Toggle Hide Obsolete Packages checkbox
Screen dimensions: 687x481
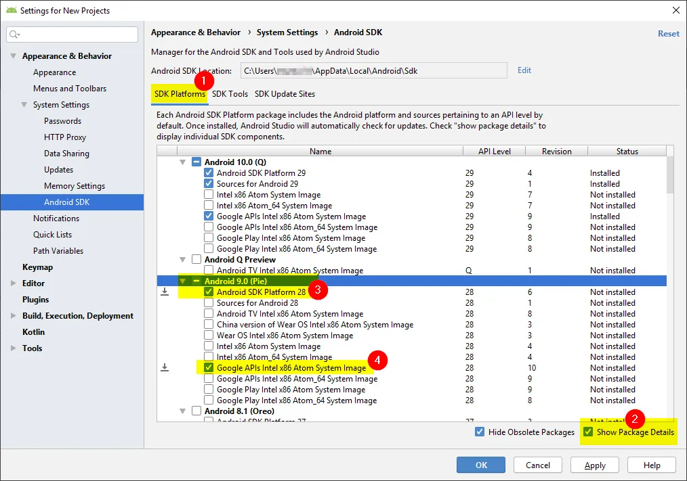(x=480, y=432)
